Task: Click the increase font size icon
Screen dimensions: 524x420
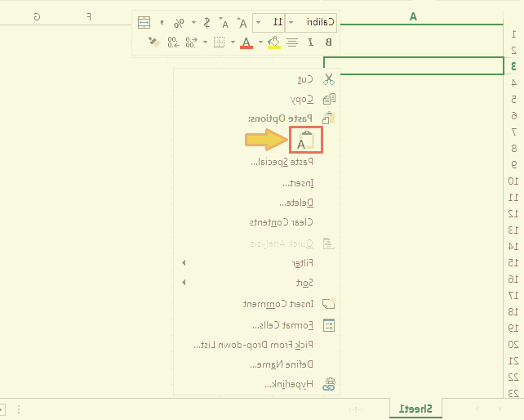Action: [x=242, y=22]
